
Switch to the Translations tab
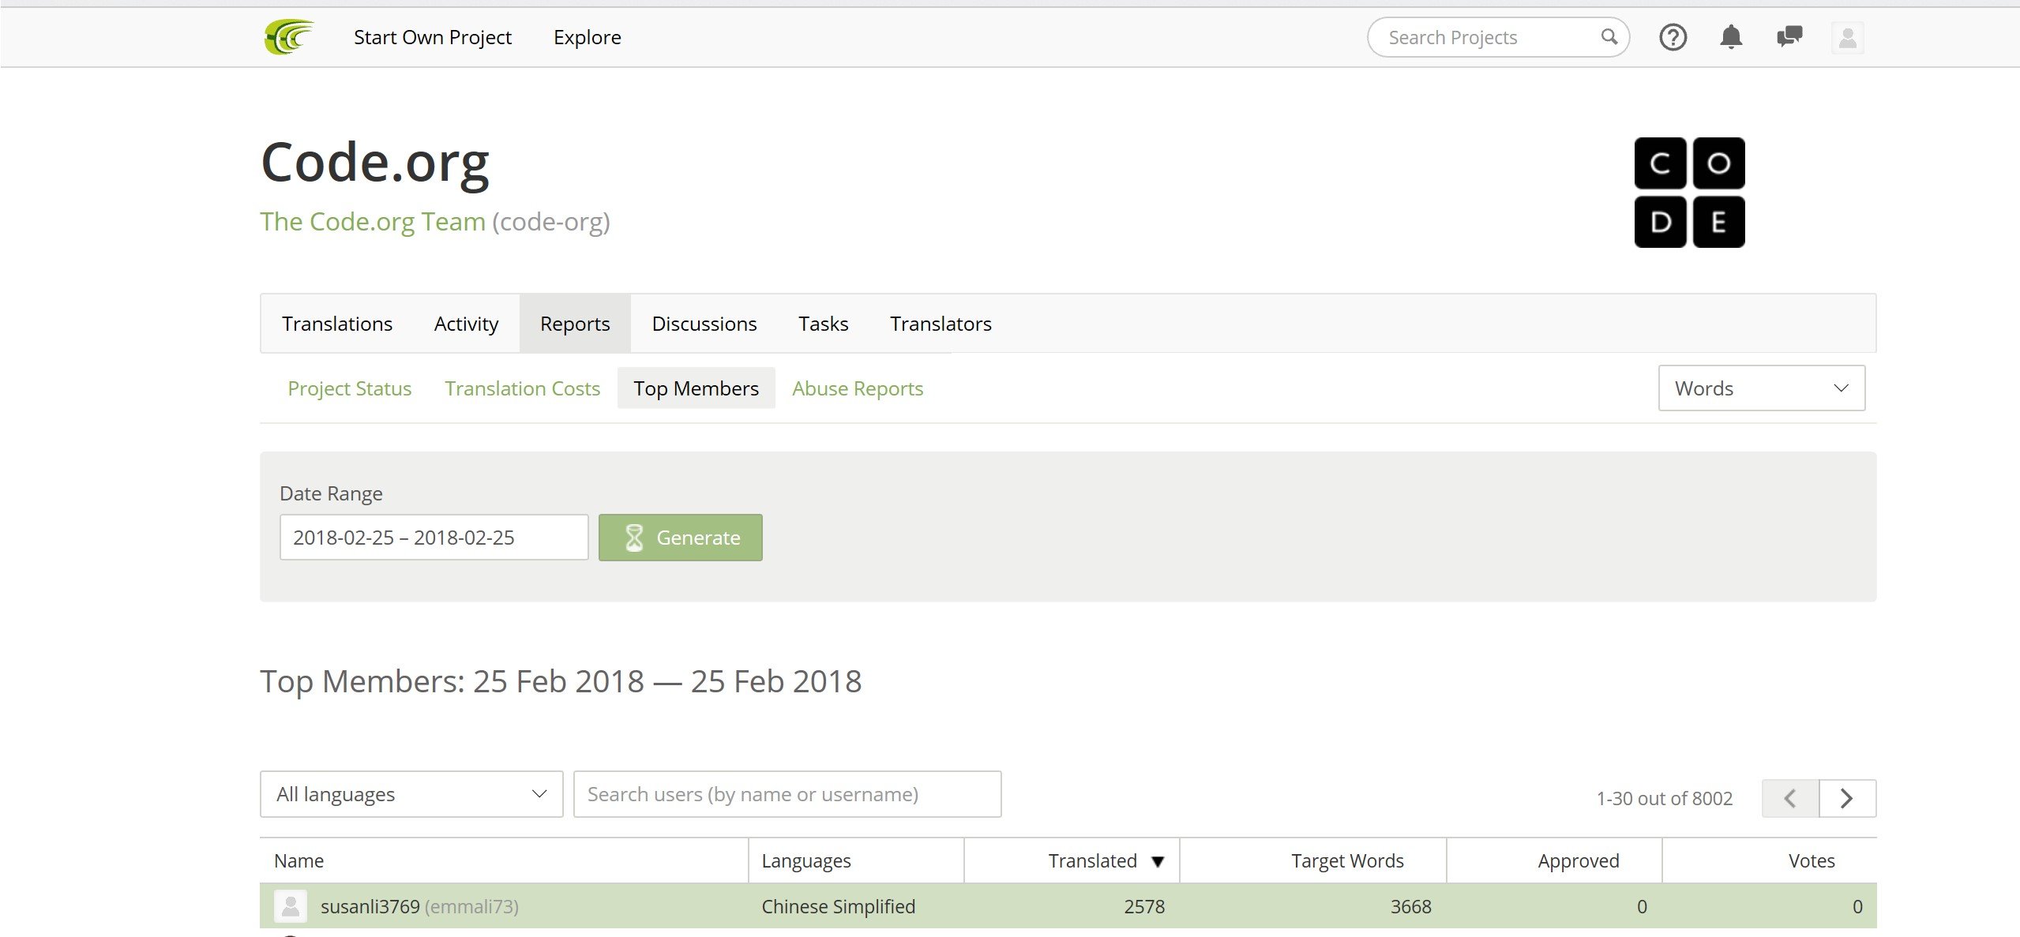(337, 324)
